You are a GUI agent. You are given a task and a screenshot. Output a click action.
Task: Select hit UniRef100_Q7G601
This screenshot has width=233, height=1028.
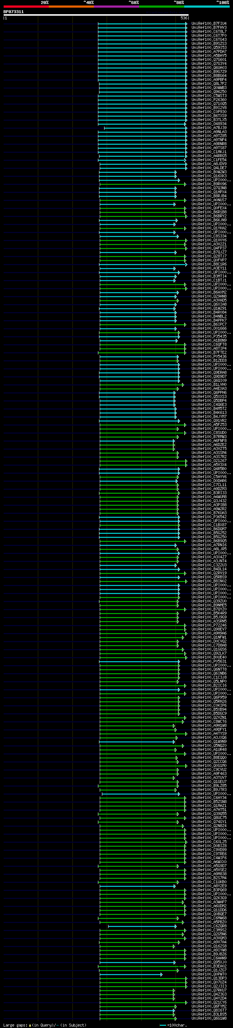click(209, 59)
